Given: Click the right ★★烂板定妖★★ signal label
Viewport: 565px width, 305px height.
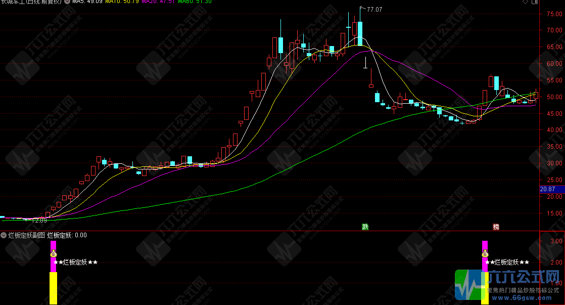Looking at the screenshot, I should point(507,262).
